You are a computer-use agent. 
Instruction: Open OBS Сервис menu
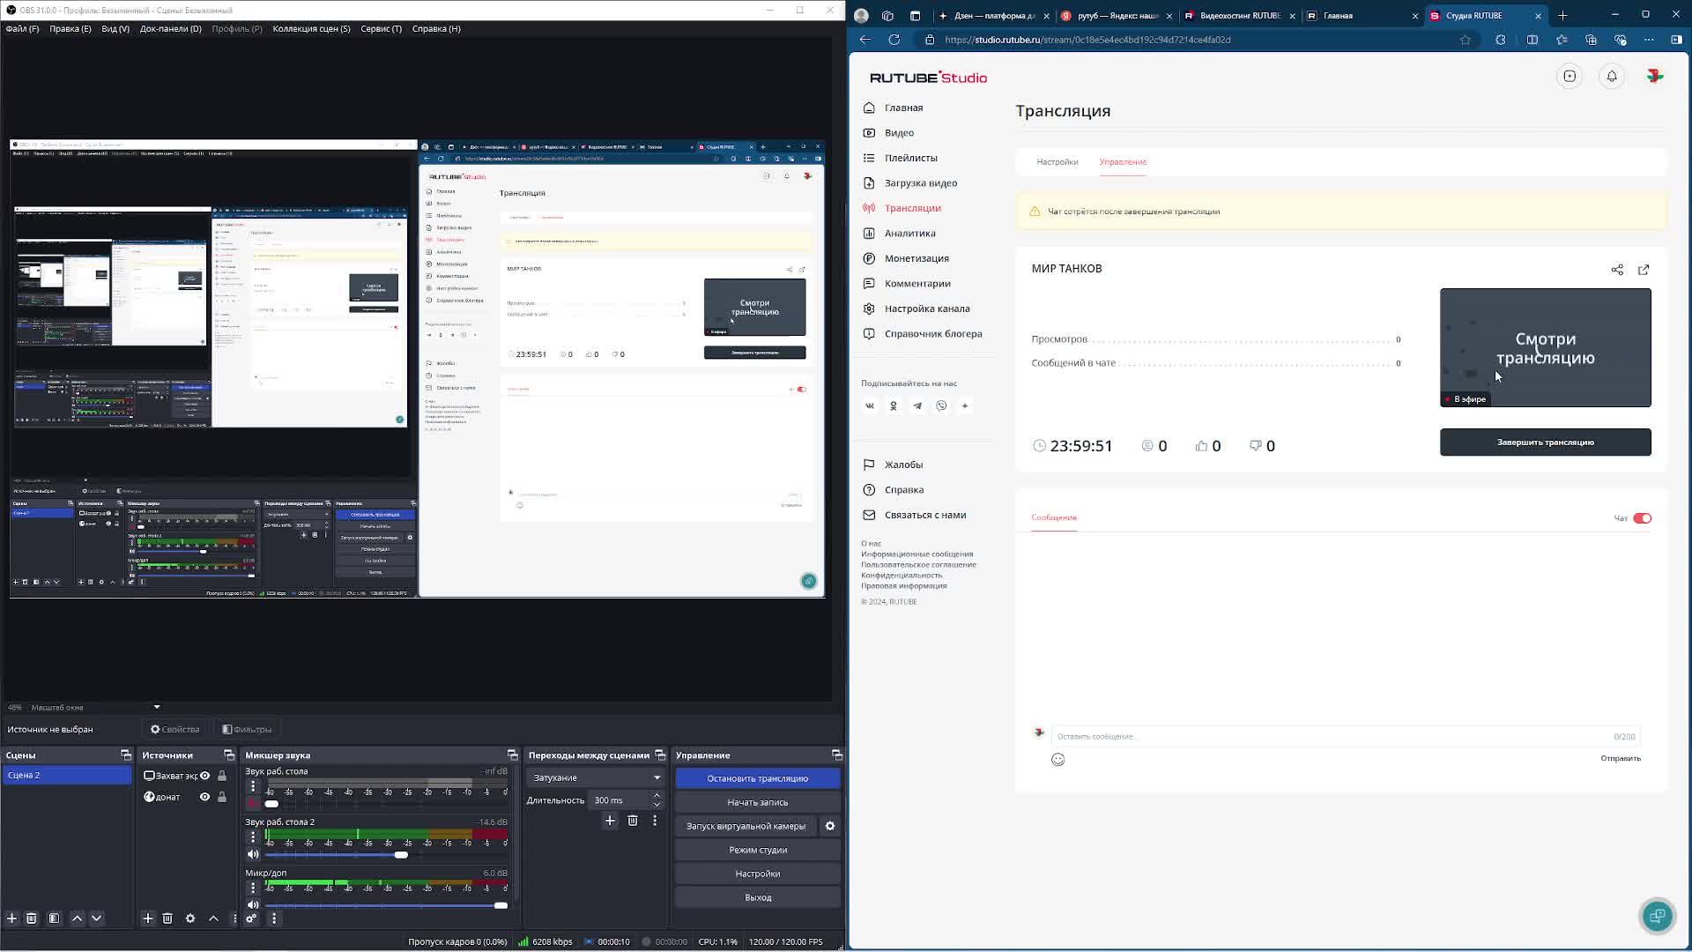381,28
